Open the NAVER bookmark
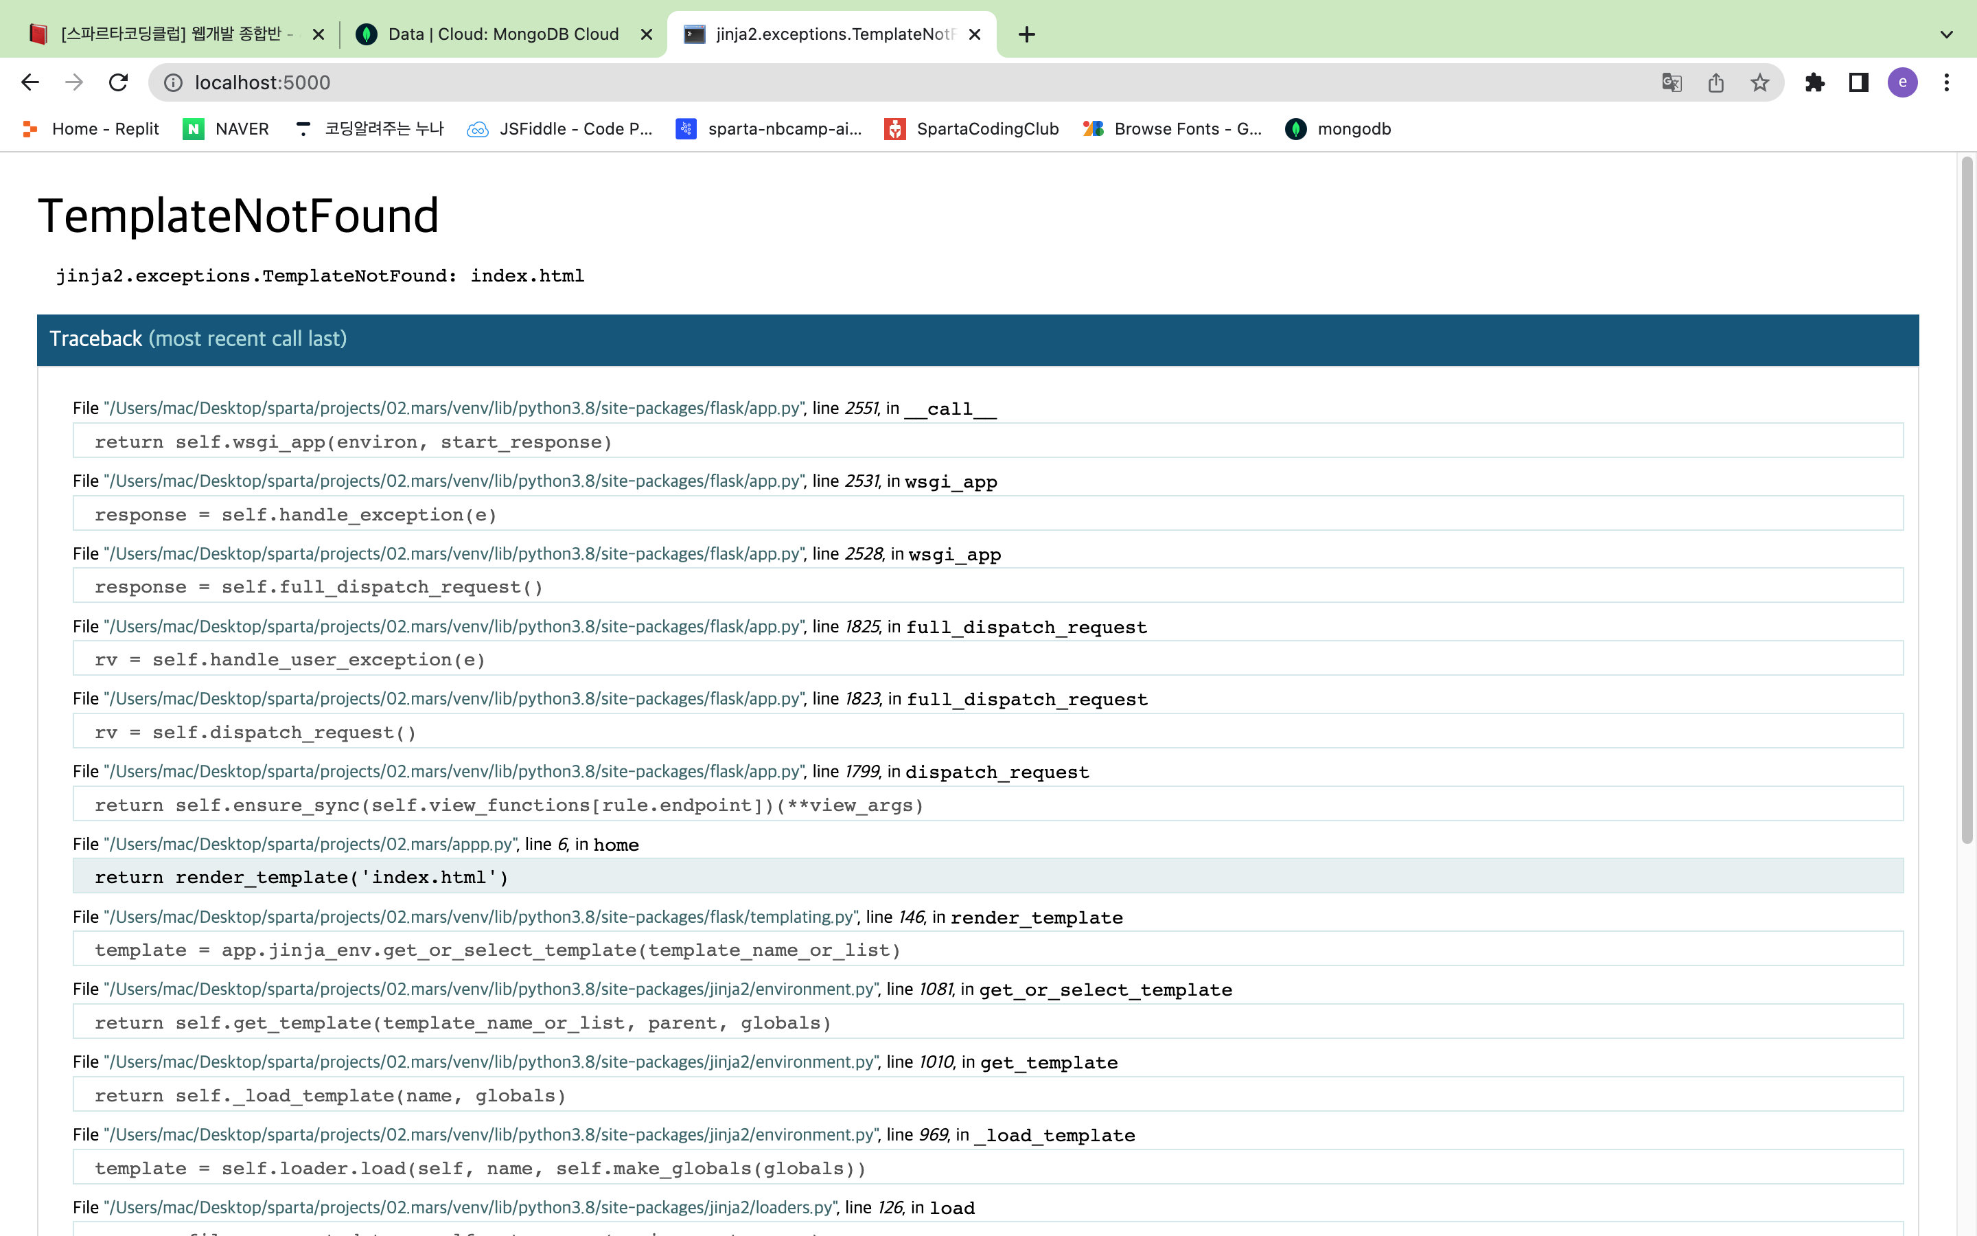This screenshot has height=1236, width=1977. [x=225, y=129]
